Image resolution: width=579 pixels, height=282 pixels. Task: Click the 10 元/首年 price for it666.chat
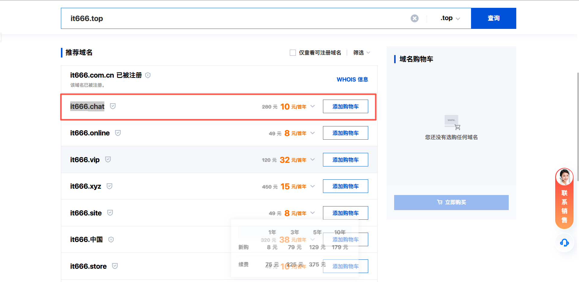tap(293, 107)
